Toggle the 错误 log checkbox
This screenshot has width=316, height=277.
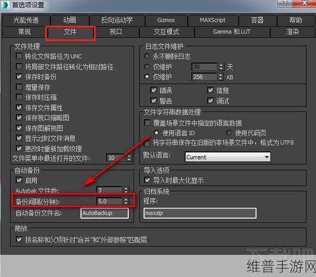pyautogui.click(x=154, y=90)
